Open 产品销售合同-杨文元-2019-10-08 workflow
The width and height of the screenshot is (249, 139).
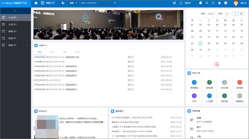49,62
